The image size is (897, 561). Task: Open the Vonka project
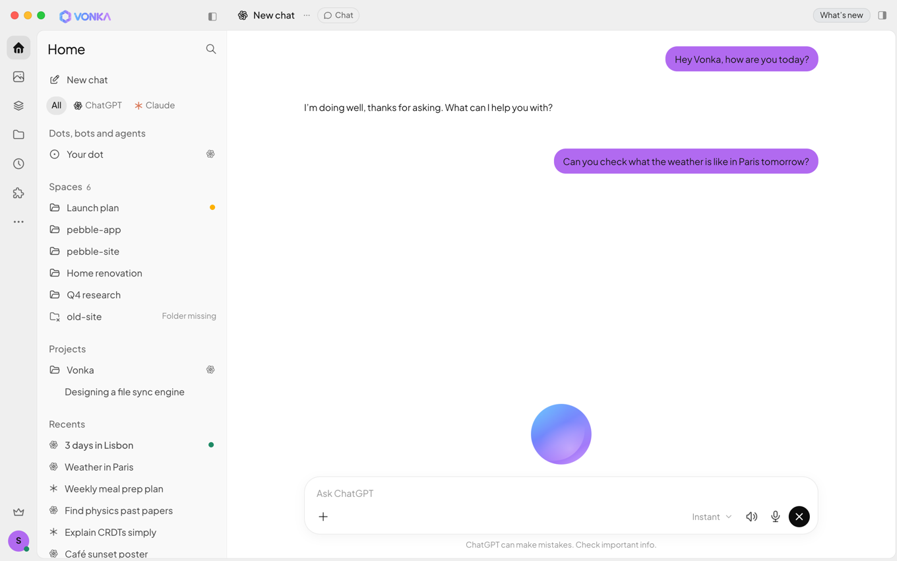(x=132, y=370)
